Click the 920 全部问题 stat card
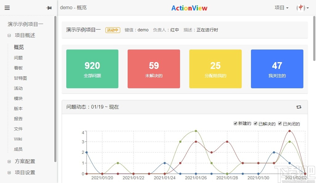Viewport: 316px width, 183px height. (x=92, y=69)
